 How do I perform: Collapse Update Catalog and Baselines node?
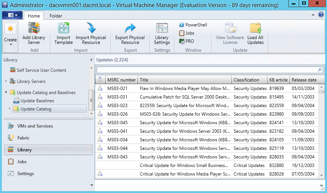[x=6, y=92]
